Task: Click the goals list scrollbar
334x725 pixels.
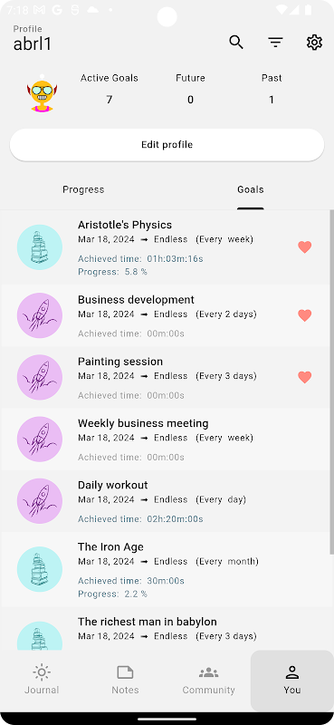Action: 331,382
